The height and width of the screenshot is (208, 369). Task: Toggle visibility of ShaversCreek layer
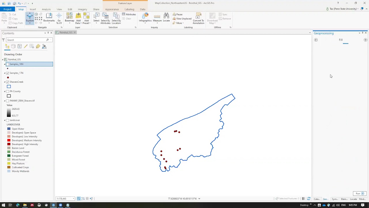click(x=7, y=82)
